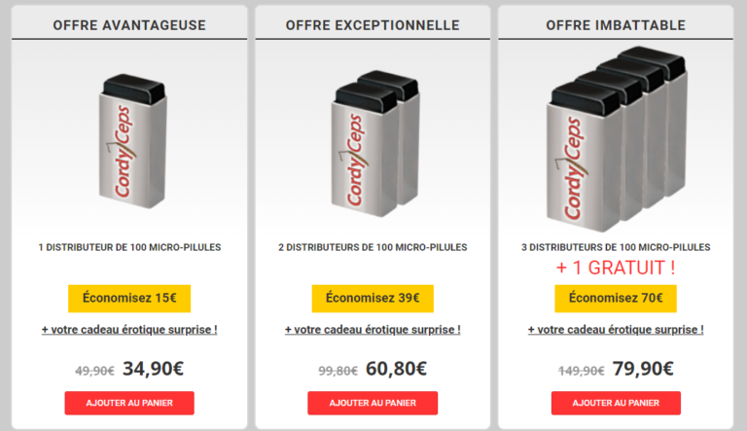Select the Offre Avantageuse heading

(x=129, y=25)
